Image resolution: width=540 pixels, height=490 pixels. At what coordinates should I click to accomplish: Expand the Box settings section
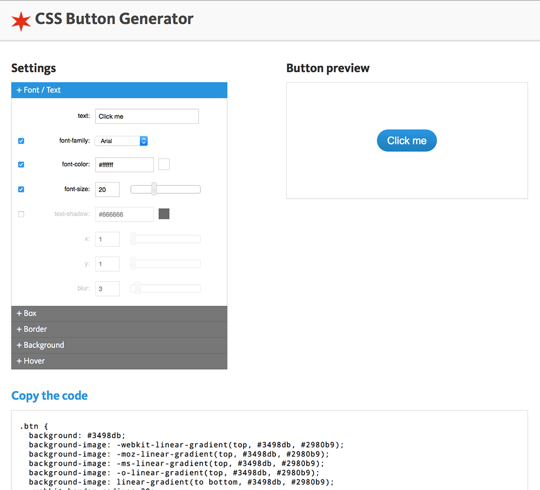click(x=119, y=313)
